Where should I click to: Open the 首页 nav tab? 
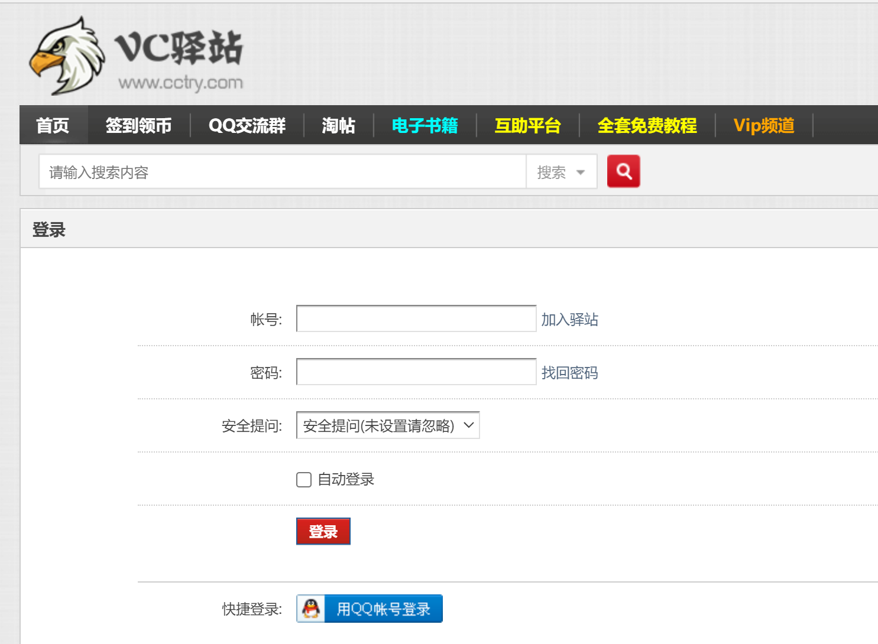pos(53,125)
